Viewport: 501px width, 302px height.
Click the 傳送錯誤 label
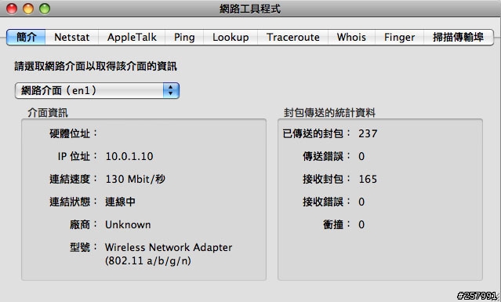(x=326, y=156)
